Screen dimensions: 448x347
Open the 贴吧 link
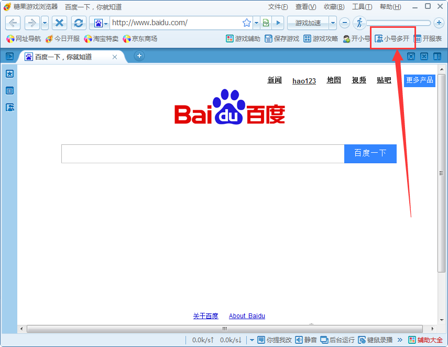click(x=384, y=80)
